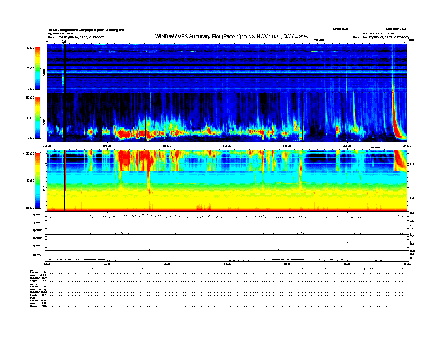Image resolution: width=439 pixels, height=339 pixels.
Task: Click the 16:00 tick label below RAD1 spectrogram
Action: click(287, 146)
